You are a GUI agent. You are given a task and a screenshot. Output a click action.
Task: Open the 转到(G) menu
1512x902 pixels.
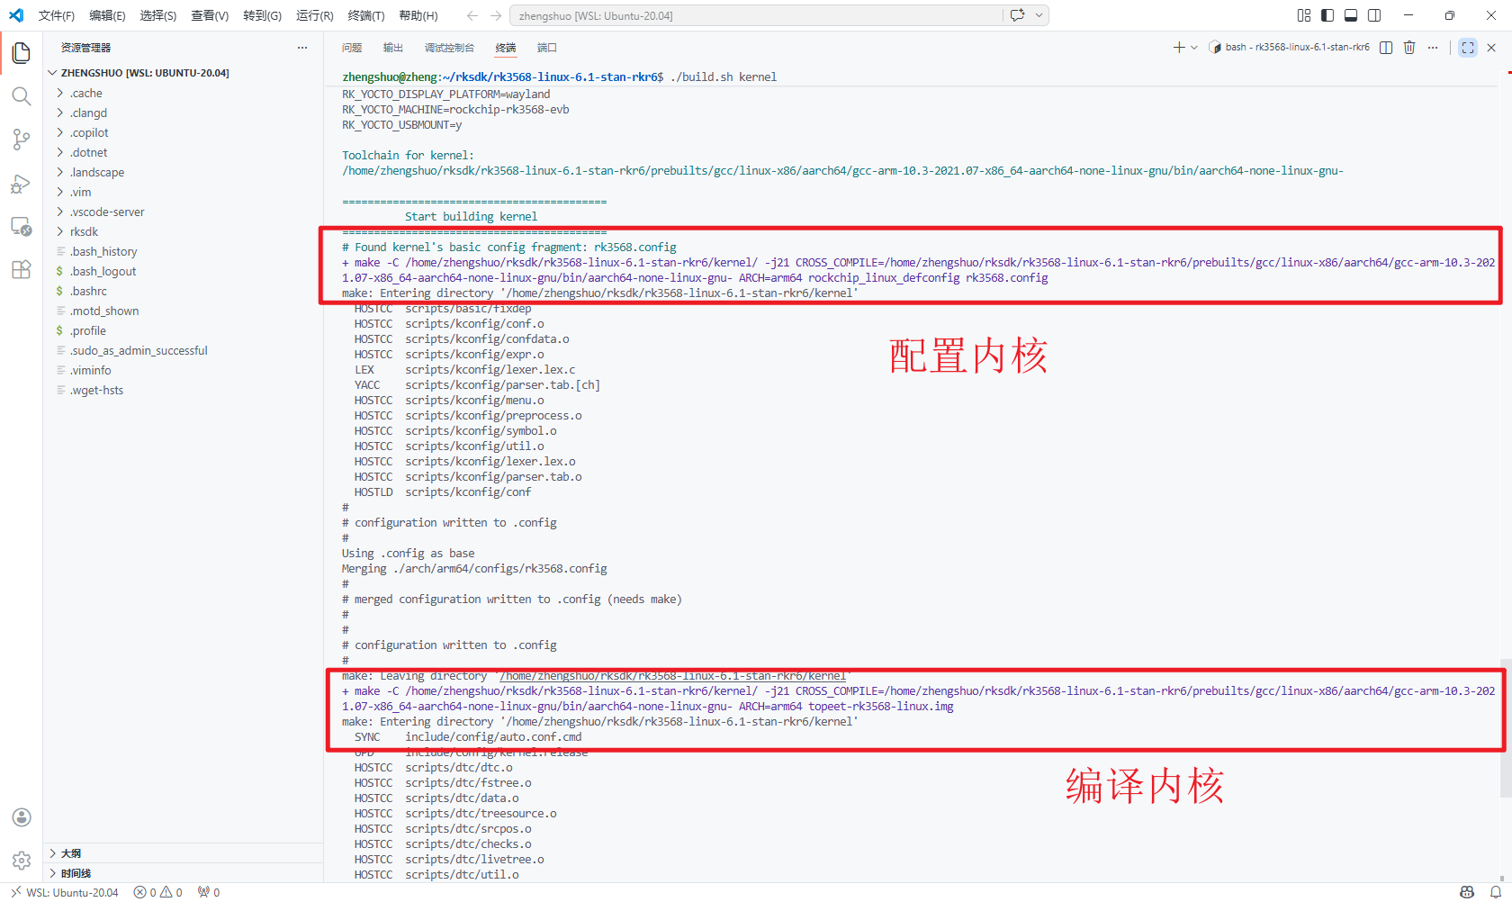click(263, 15)
